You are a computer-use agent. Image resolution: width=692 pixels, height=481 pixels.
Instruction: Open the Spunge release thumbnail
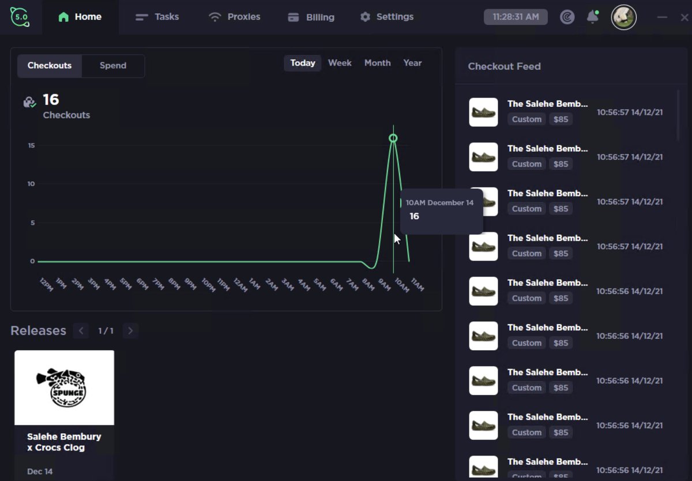point(65,388)
